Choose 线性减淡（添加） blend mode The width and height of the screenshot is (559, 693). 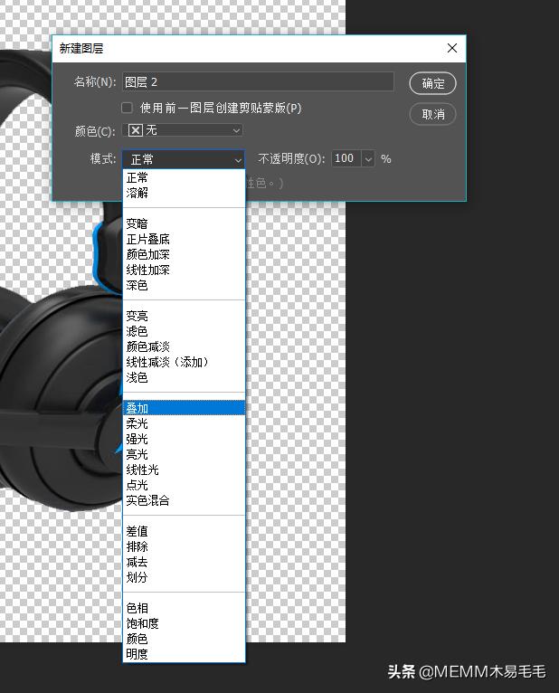(184, 363)
